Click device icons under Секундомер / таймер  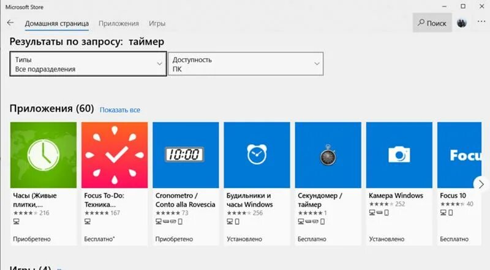click(311, 221)
